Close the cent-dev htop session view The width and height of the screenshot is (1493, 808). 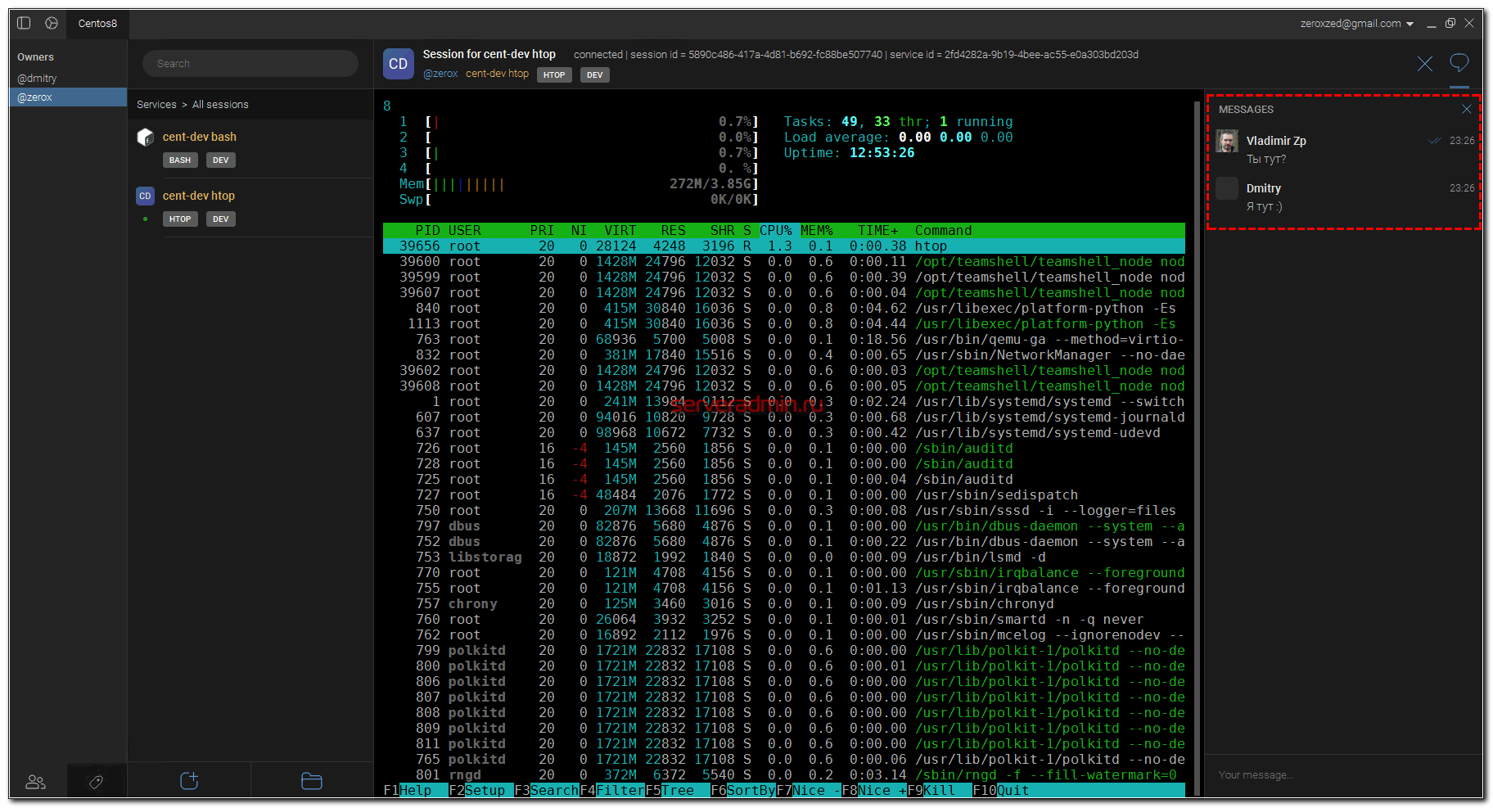click(1424, 64)
